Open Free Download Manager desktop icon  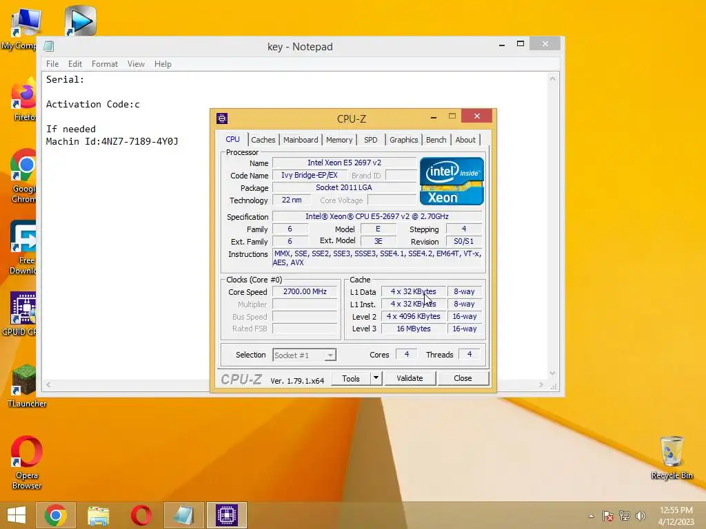click(x=23, y=247)
